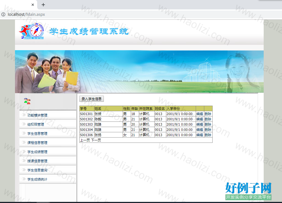Go to previous page via 上一页

pos(85,140)
